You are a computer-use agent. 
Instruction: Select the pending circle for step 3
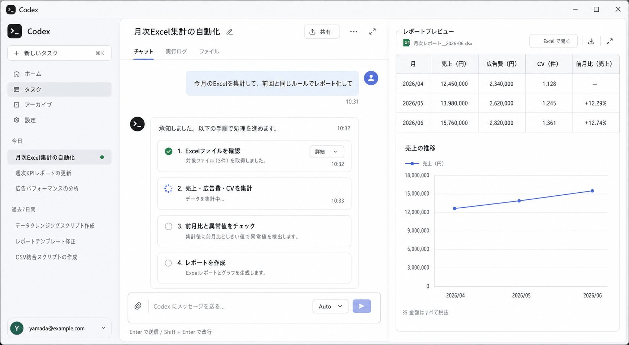(x=168, y=227)
